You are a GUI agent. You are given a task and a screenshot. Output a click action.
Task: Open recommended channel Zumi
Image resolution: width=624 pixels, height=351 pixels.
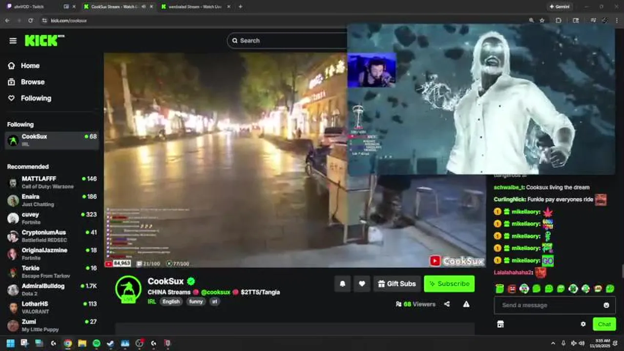[52, 325]
